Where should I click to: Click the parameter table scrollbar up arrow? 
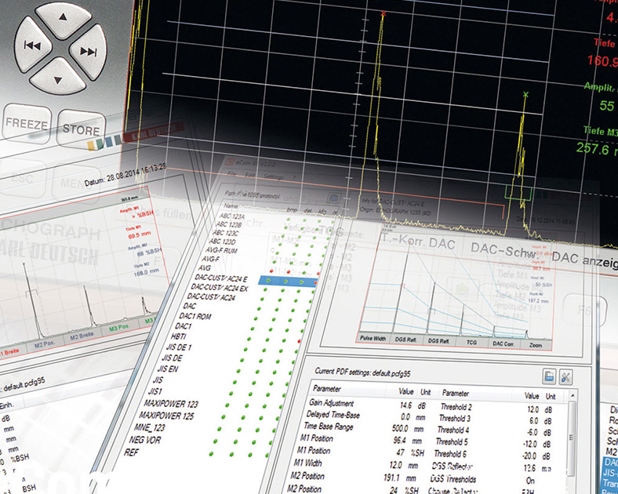tap(573, 395)
